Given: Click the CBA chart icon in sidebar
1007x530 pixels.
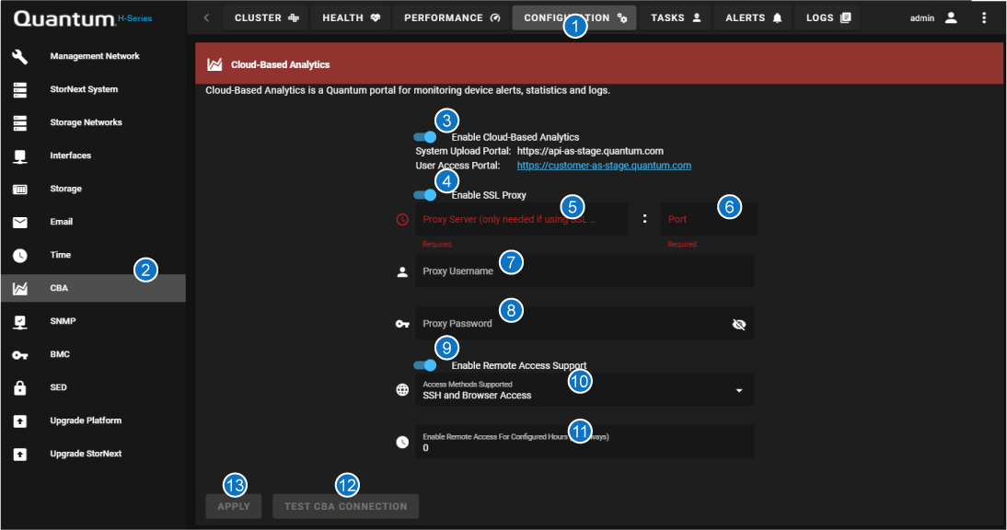Looking at the screenshot, I should pos(20,288).
